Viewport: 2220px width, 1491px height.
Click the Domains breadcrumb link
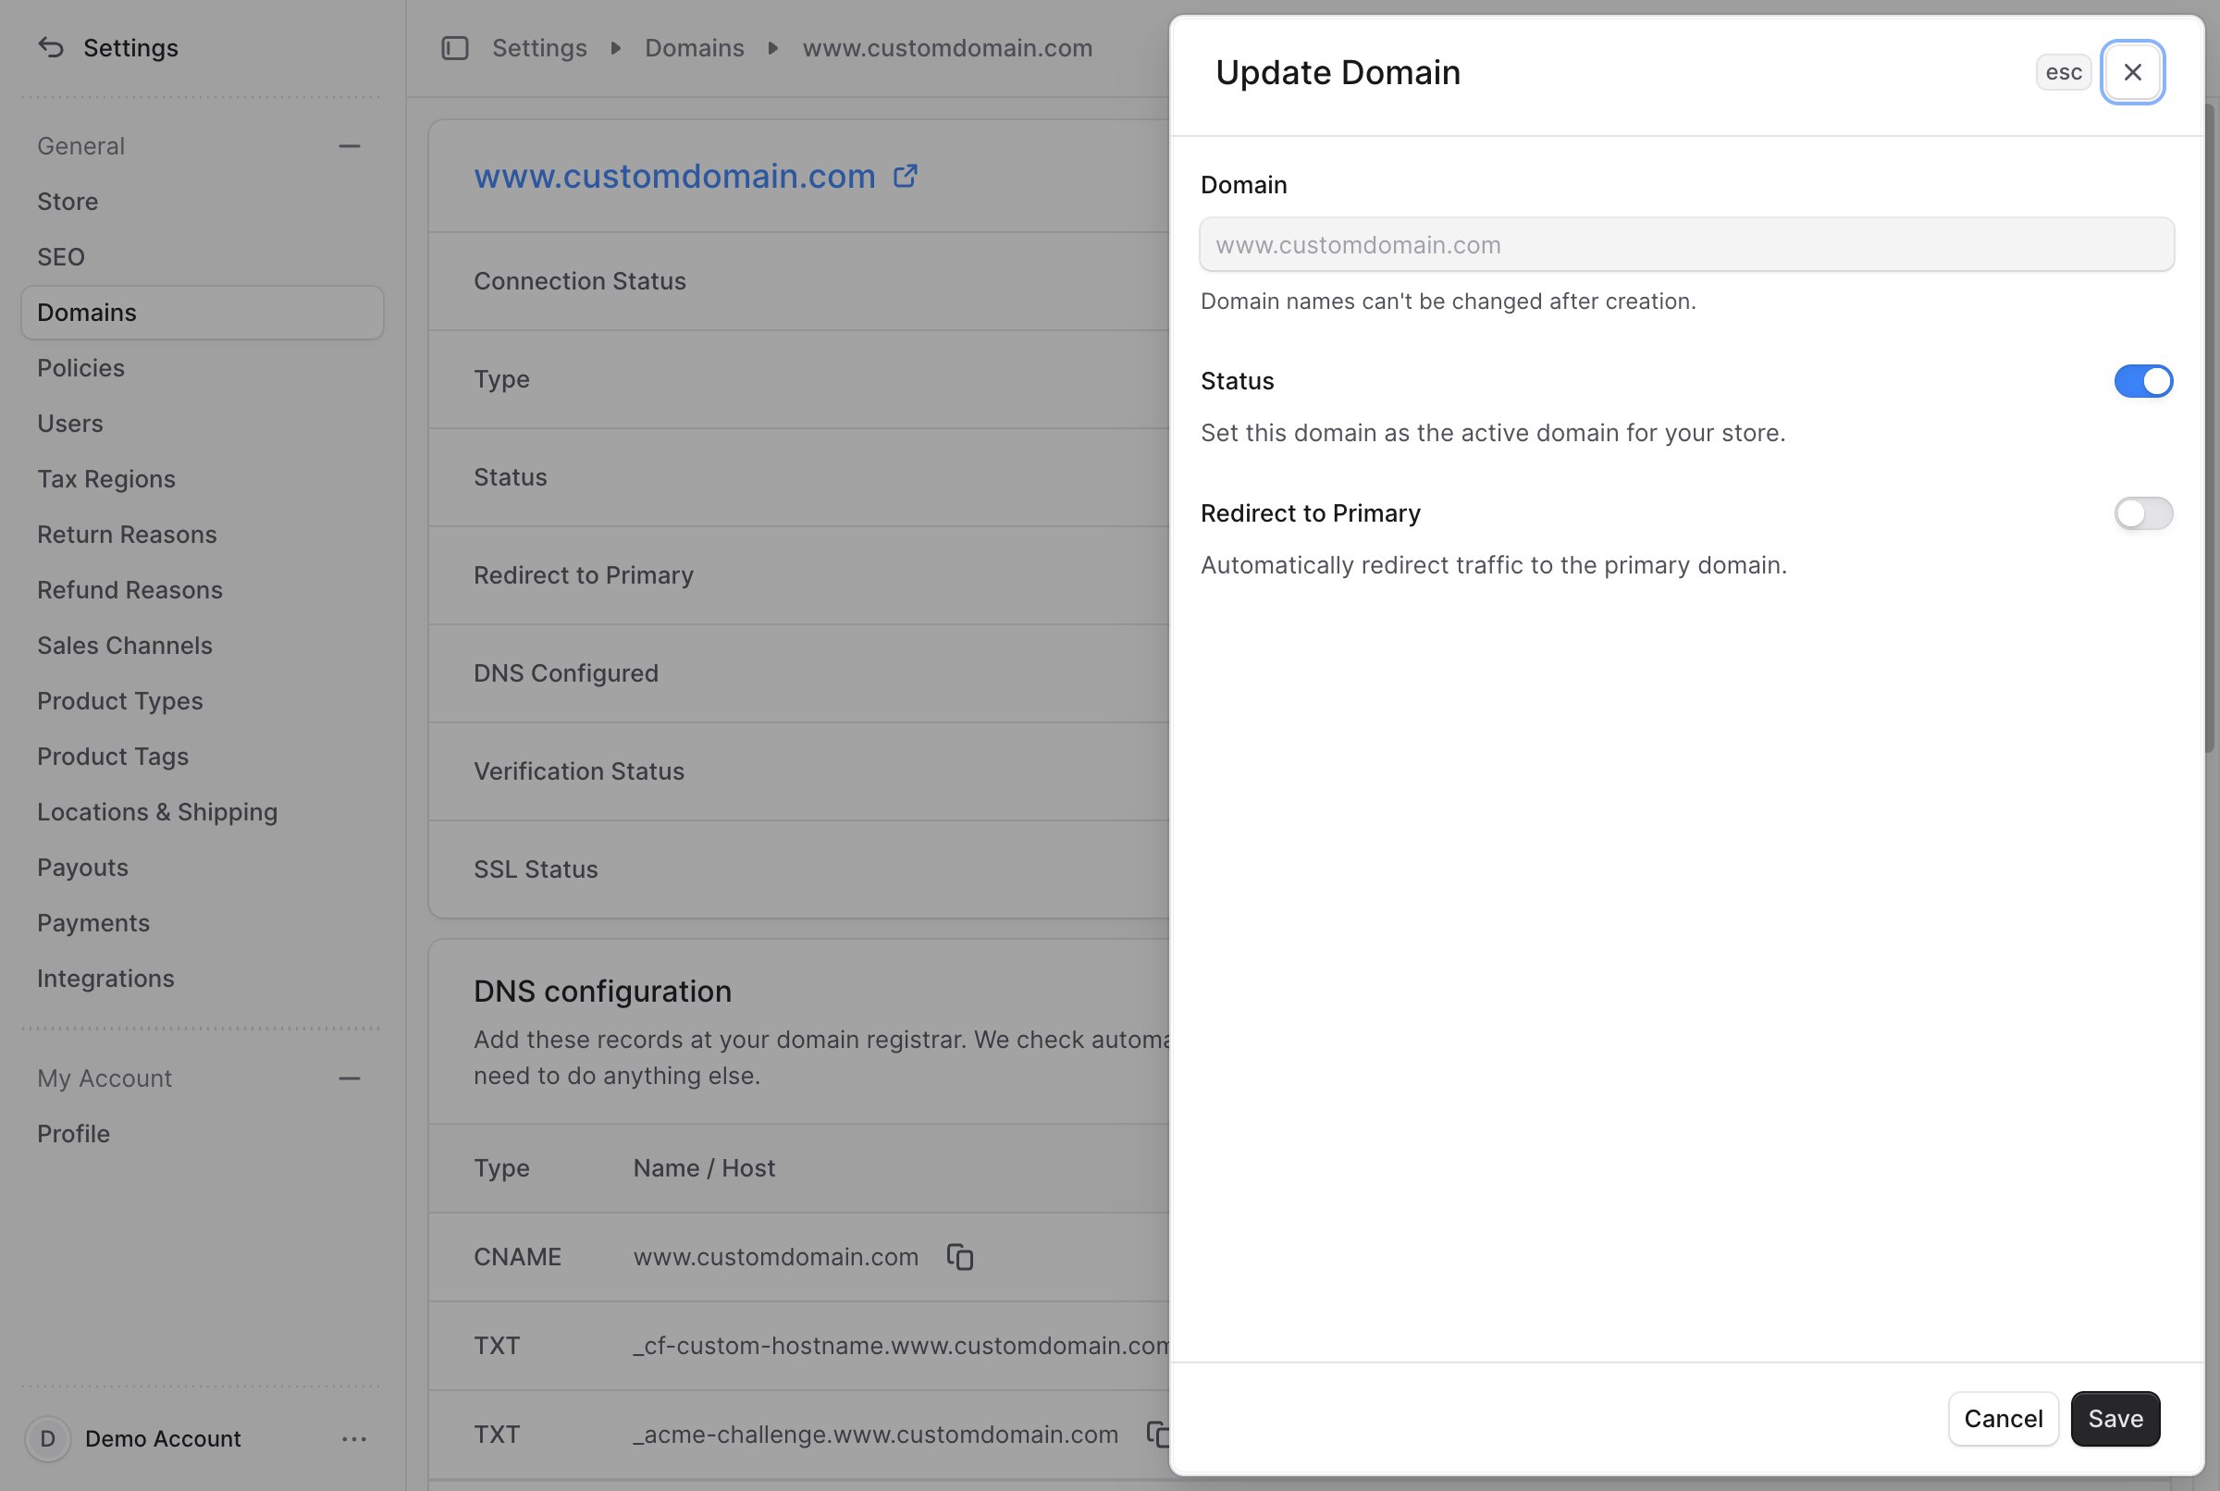694,47
